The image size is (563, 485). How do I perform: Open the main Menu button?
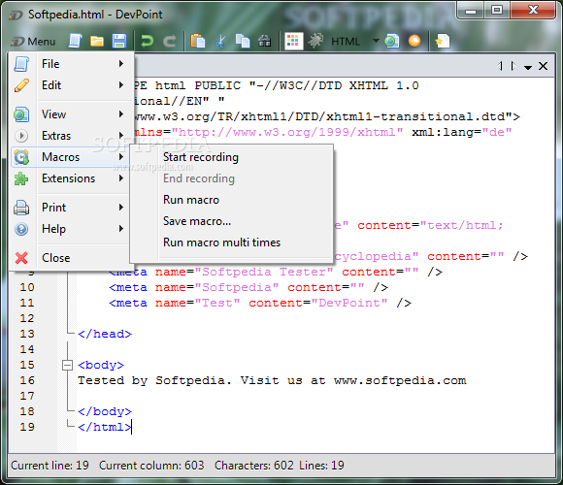(33, 42)
